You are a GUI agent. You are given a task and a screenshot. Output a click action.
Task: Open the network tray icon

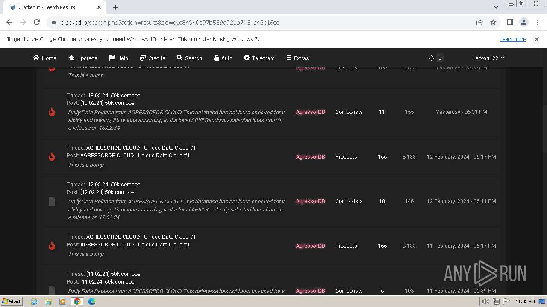[496, 301]
